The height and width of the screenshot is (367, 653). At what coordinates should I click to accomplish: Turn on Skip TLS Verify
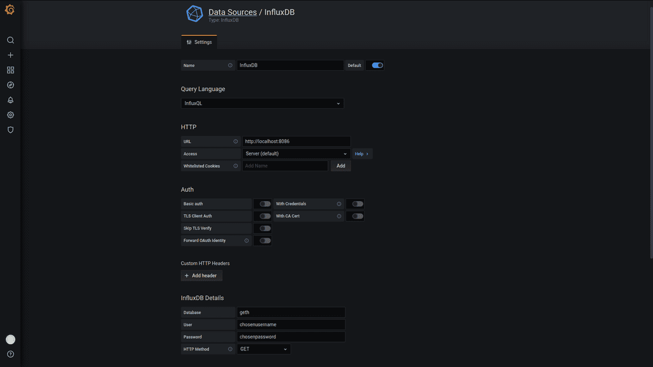pos(263,228)
